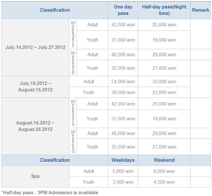Click the 4,500 won spa price
Screen dimensions: 212x196
click(164, 182)
